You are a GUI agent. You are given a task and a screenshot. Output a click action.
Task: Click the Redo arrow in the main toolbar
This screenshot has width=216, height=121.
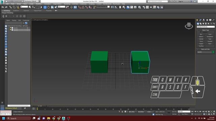[x=6, y=7]
